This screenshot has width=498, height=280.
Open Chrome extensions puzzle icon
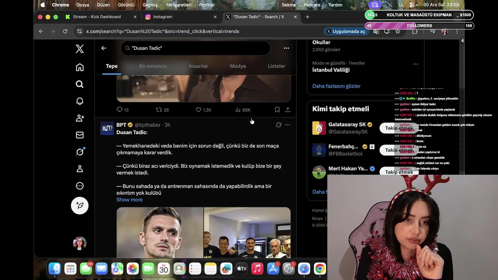415,31
